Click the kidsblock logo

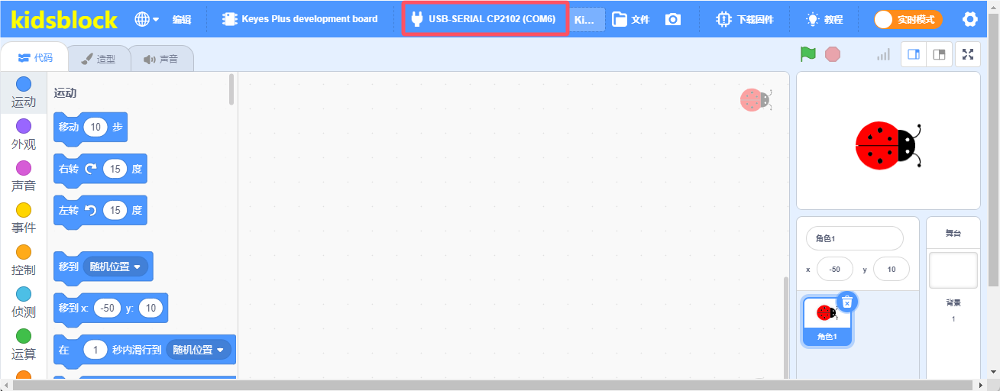click(x=65, y=19)
